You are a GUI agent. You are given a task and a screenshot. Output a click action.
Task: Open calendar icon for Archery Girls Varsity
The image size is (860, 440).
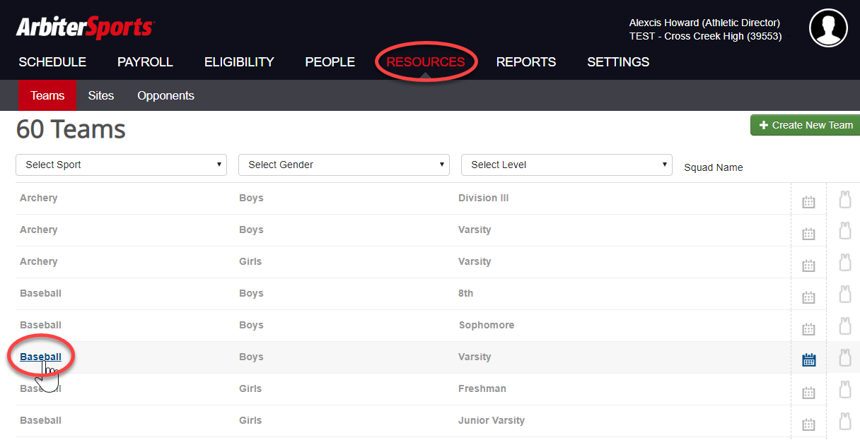808,266
